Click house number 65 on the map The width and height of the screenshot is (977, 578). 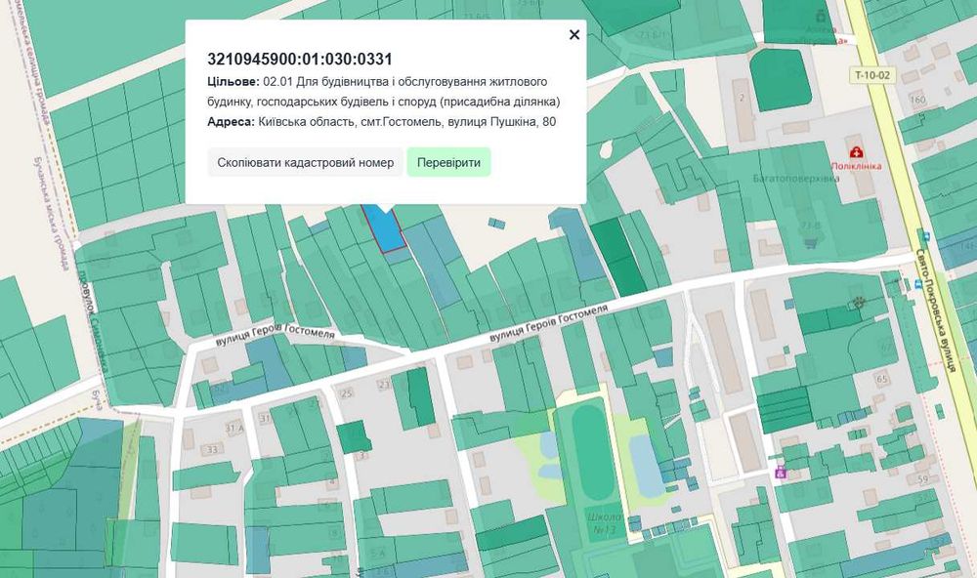[x=881, y=379]
